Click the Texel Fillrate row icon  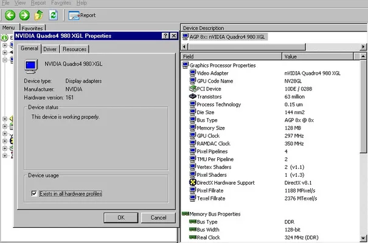(x=193, y=198)
